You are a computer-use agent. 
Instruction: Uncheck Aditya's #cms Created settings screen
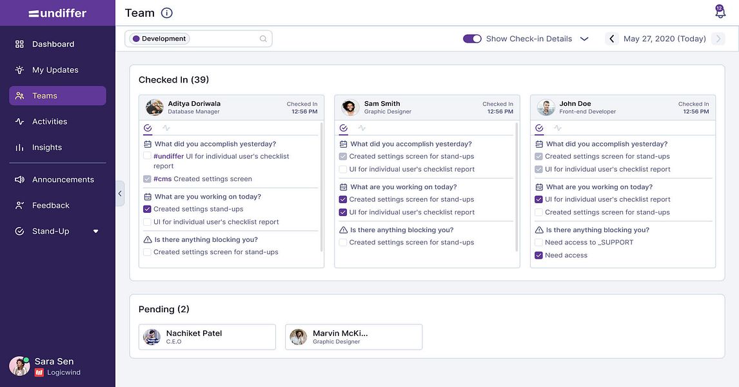(147, 179)
